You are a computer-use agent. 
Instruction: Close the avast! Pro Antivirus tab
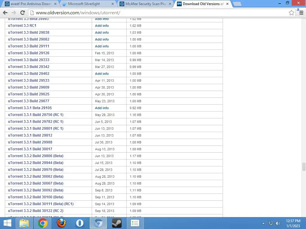55,4
